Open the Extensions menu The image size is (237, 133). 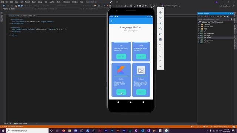coord(66,2)
